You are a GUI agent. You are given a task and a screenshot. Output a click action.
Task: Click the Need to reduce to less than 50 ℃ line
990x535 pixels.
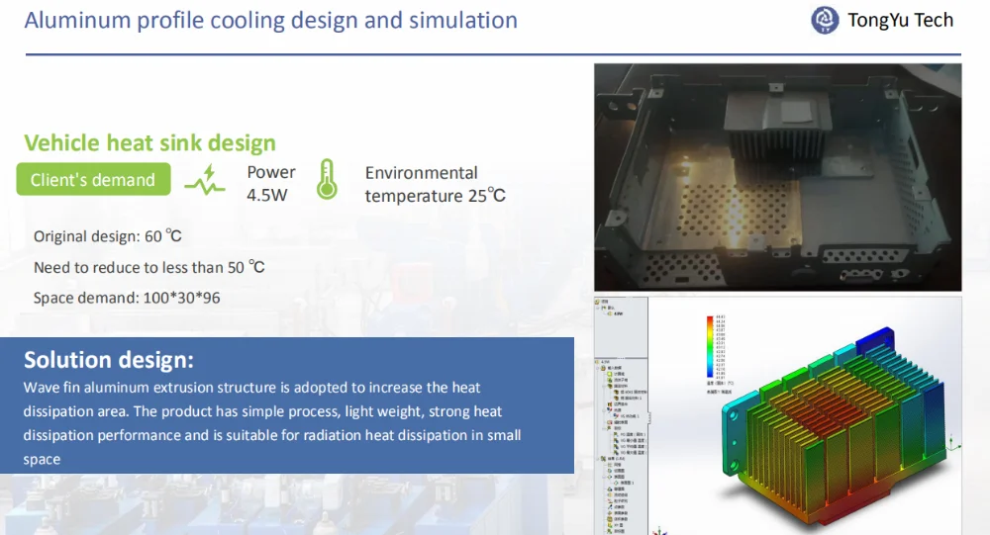coord(148,267)
